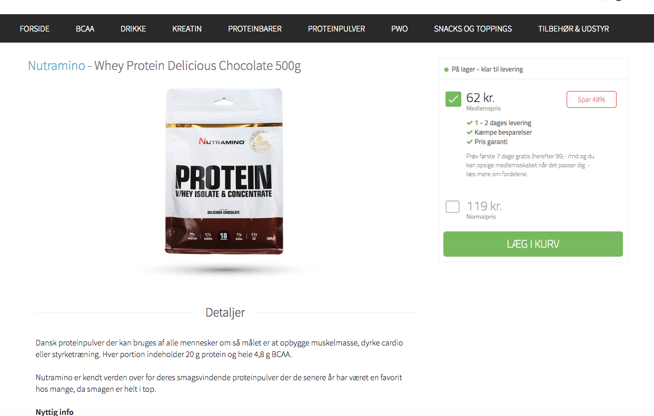The width and height of the screenshot is (654, 416).
Task: Go to Snacks og Toppings
Action: coord(473,28)
